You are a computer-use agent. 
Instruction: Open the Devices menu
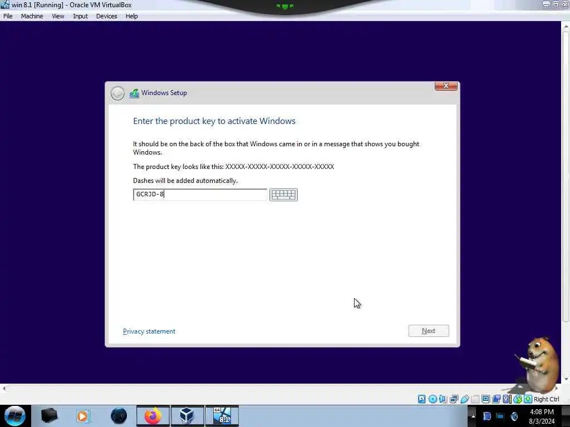[x=106, y=16]
